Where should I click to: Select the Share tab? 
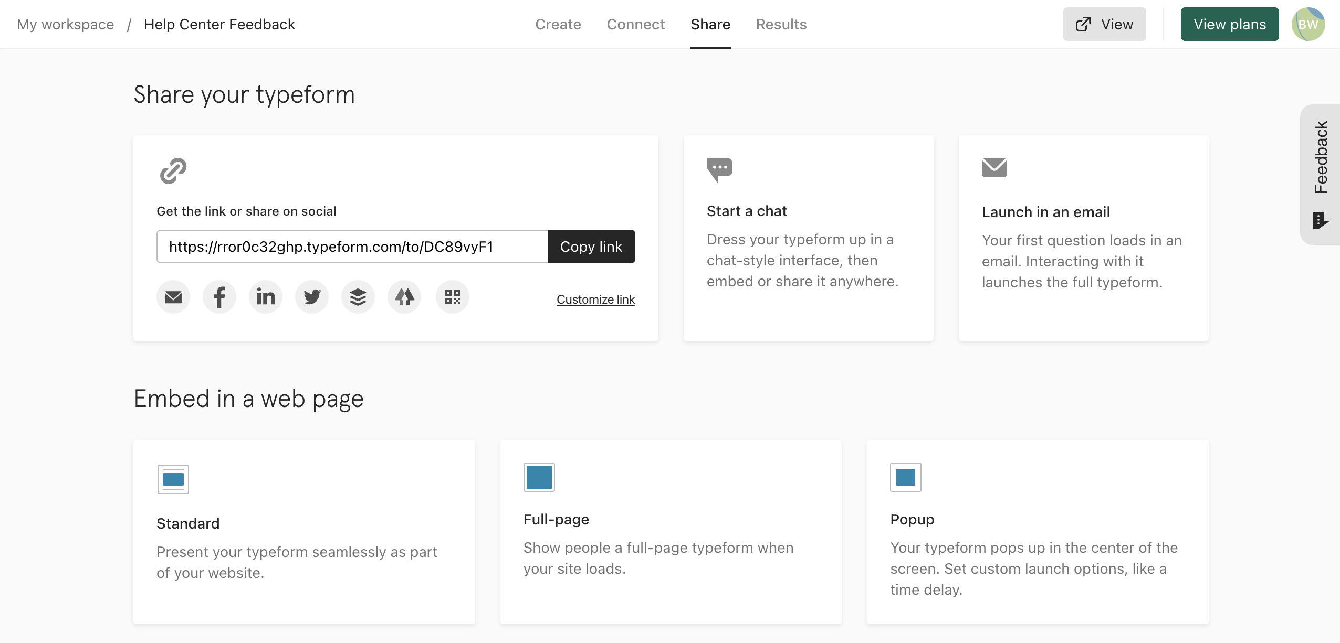[x=710, y=24]
